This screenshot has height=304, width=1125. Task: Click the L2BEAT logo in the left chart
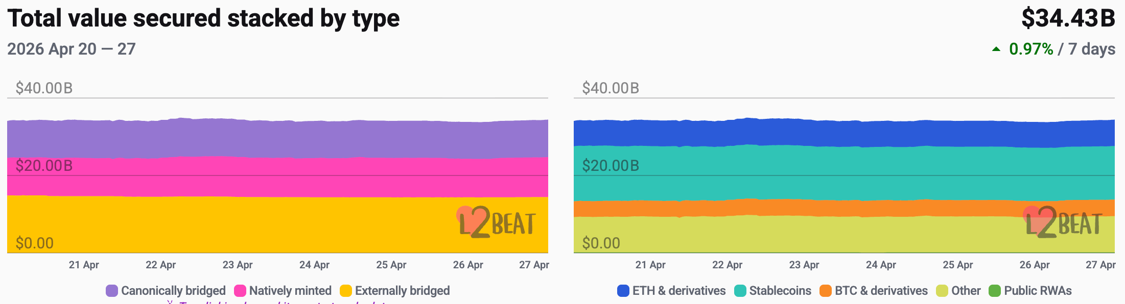point(497,223)
